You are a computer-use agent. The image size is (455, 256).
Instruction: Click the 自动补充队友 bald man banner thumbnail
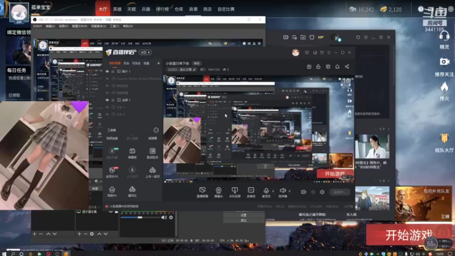pyautogui.click(x=423, y=204)
